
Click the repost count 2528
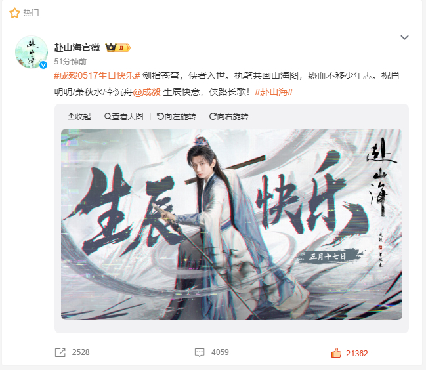[x=81, y=352]
